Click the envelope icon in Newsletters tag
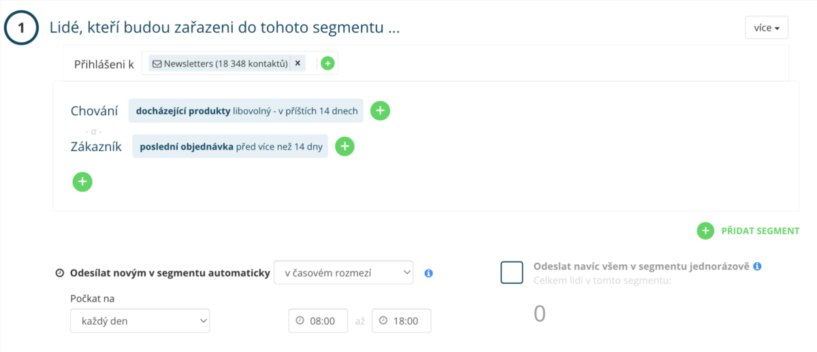This screenshot has height=352, width=817. coord(157,64)
